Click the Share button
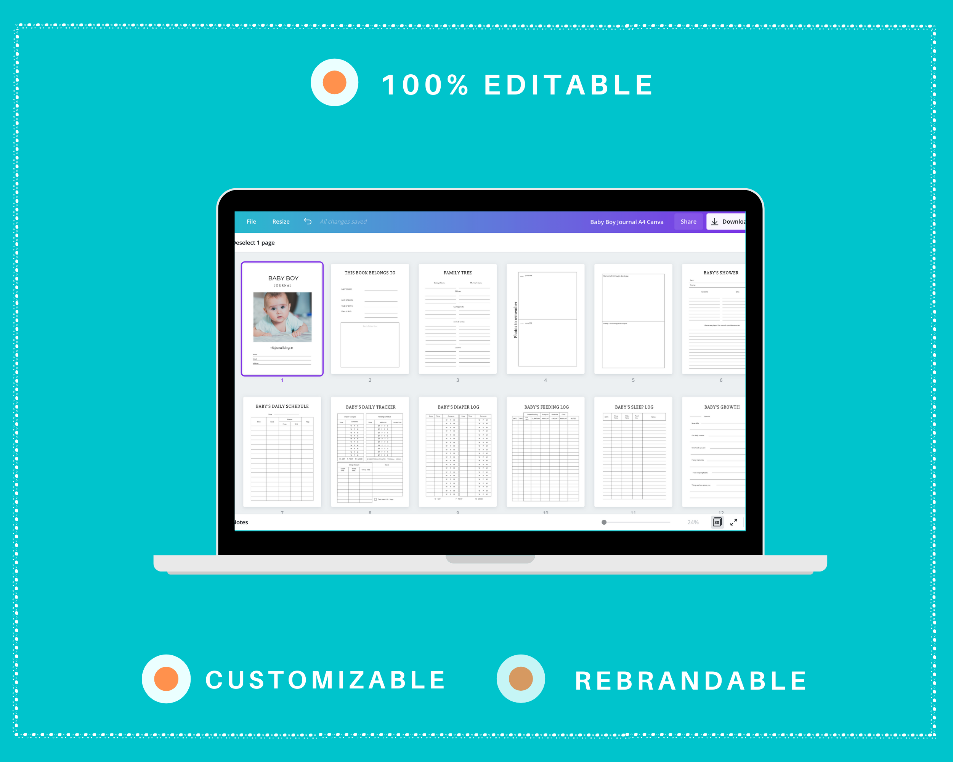This screenshot has height=762, width=953. click(x=688, y=222)
